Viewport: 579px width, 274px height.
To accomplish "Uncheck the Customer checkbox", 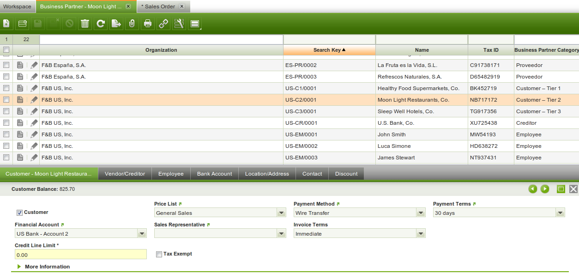I will [19, 213].
